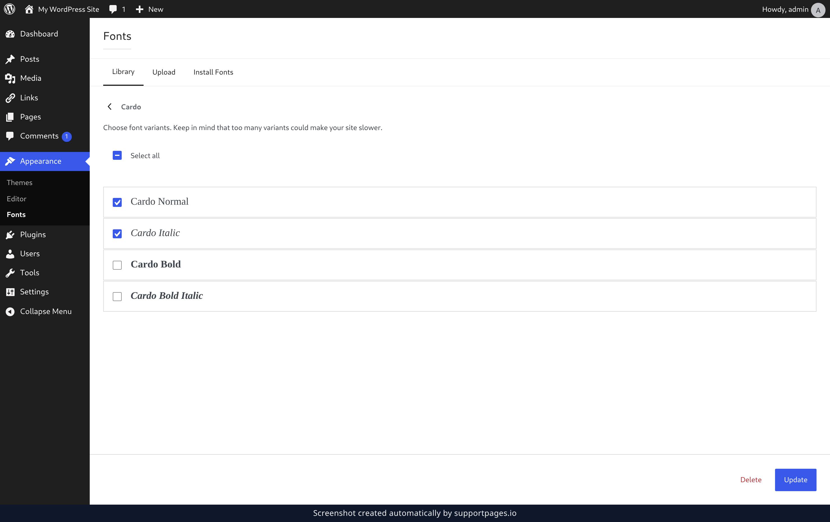Click the Settings sliders icon
Screen dimensions: 830x522
coord(10,292)
